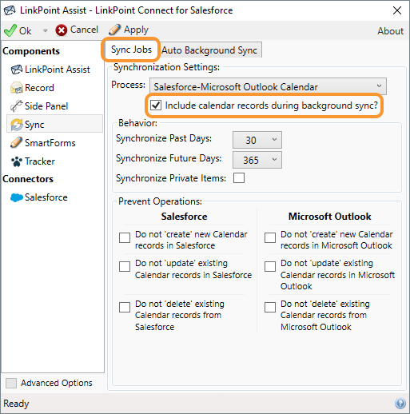Check Do not 'create' new Calendar records in Microsoft Outlook
The height and width of the screenshot is (414, 410).
tap(270, 237)
